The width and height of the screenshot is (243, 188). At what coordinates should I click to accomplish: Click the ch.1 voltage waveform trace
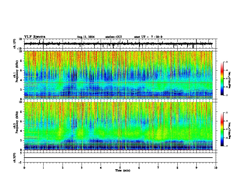coord(118,44)
